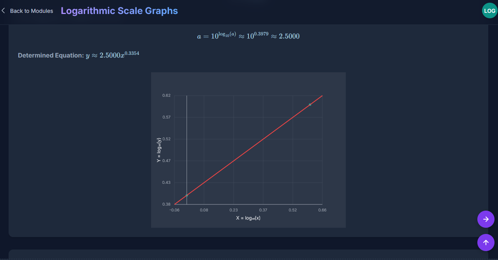This screenshot has width=498, height=260.
Task: Click the 0.38 y-axis tick label
Action: click(166, 204)
